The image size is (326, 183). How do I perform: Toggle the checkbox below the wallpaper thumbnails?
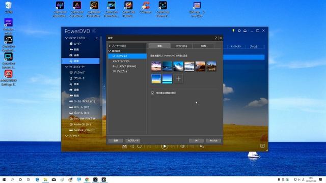pos(153,93)
